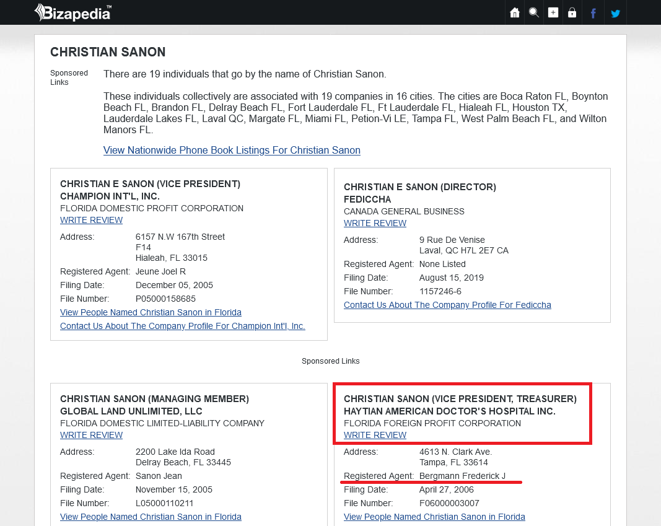Click 'CHRISTIAN SANON (MANAGING MEMBER)' title
Screen dimensions: 661x526
tap(155, 399)
